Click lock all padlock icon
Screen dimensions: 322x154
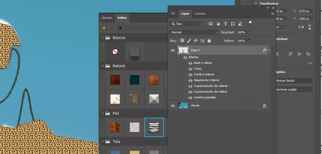(x=209, y=41)
